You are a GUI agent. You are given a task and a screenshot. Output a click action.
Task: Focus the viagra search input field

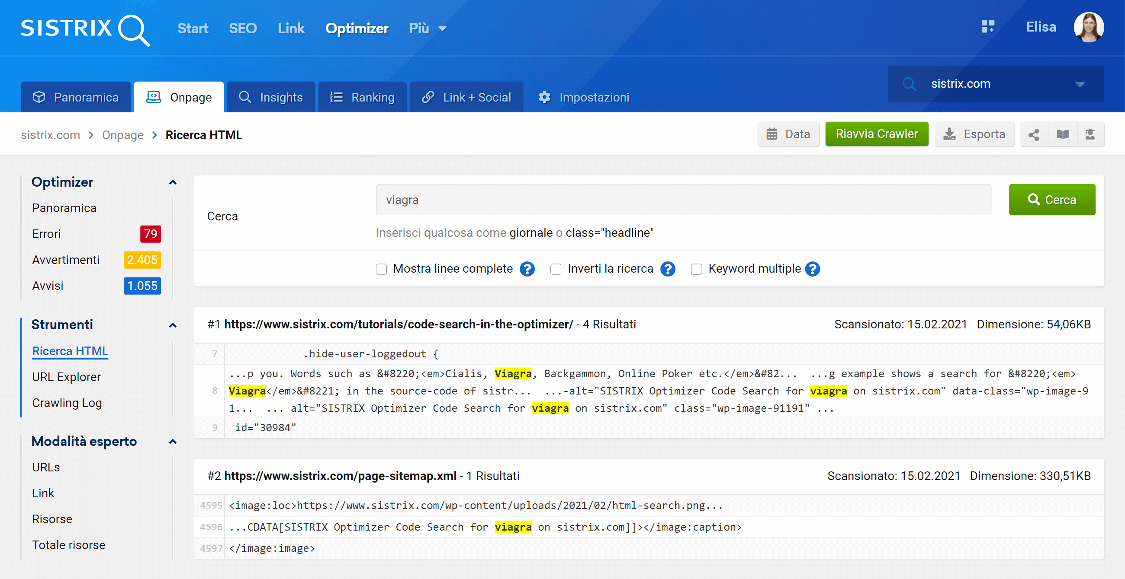(684, 200)
